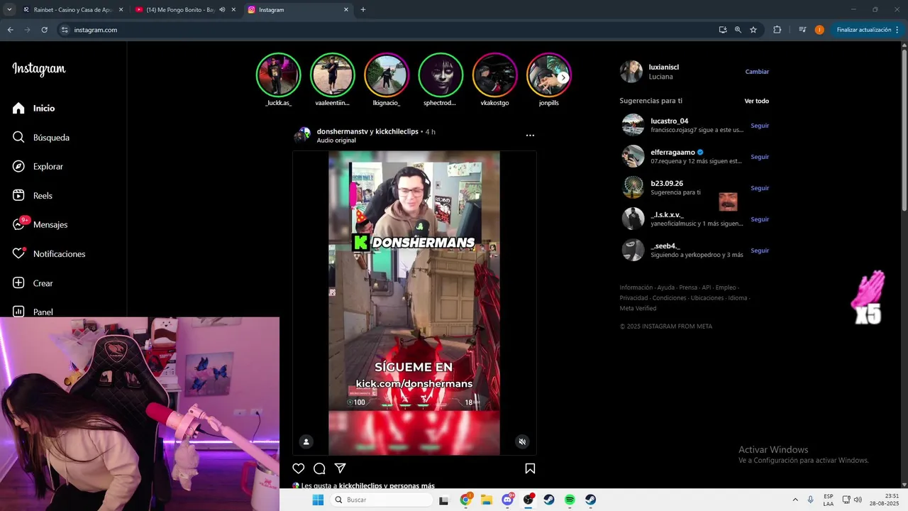Open Windows Start menu
Viewport: 908px width, 511px height.
[x=318, y=500]
